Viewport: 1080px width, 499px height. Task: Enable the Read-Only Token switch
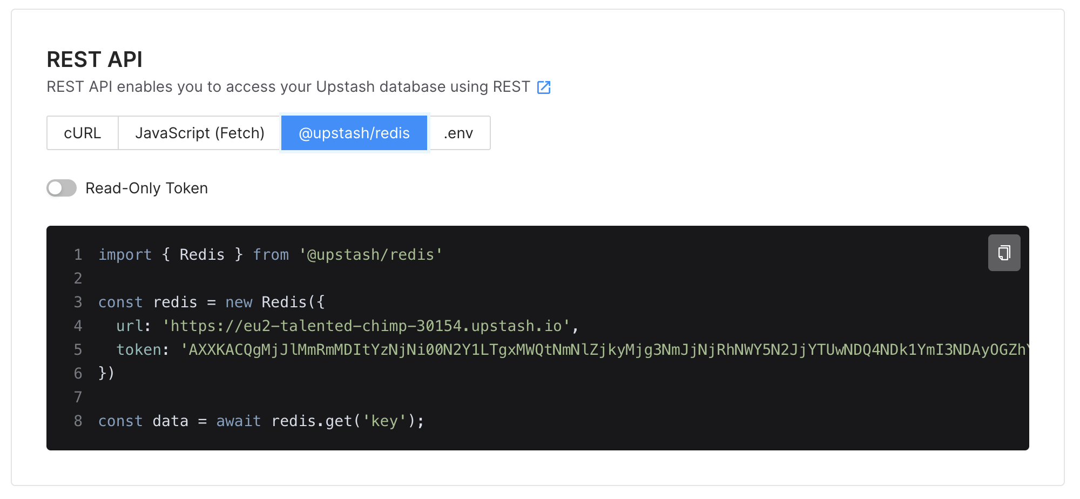62,188
